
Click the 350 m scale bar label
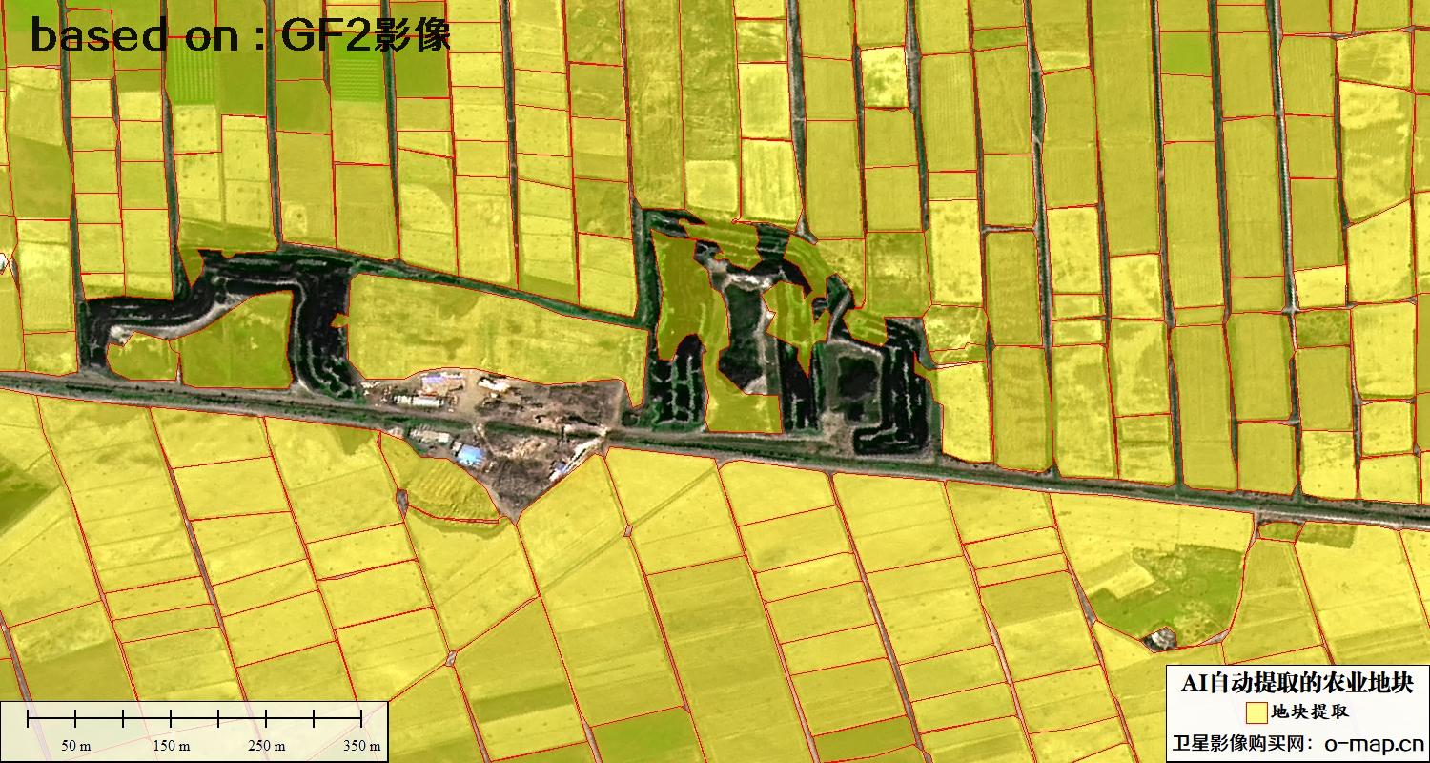point(361,745)
